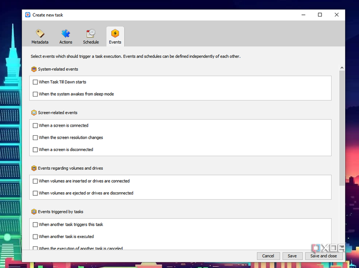Viewport: 359px width, 268px height.
Task: Tick 'When another task is executed'
Action: [x=35, y=237]
